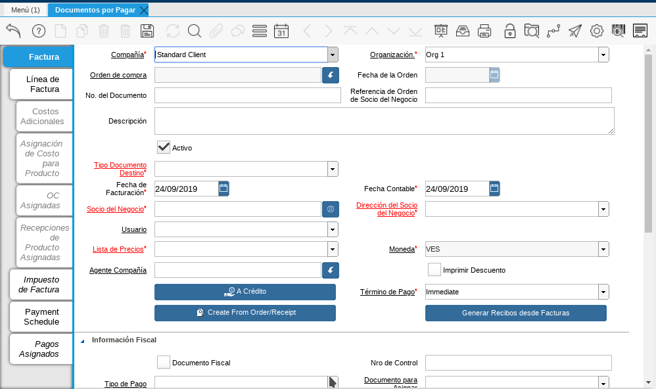This screenshot has height=389, width=656.
Task: Click the Socio del Negocio label link
Action: point(116,209)
